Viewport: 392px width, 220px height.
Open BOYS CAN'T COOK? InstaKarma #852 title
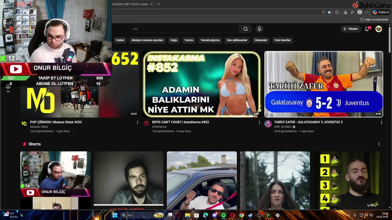point(180,122)
